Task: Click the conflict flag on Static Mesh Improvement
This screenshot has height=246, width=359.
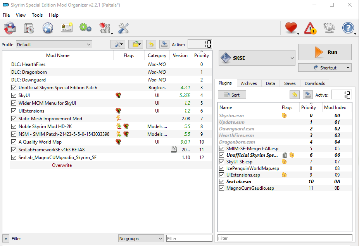Action: 118,118
